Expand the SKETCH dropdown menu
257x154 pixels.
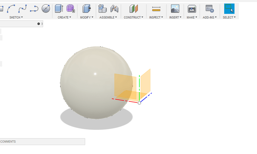tap(16, 17)
